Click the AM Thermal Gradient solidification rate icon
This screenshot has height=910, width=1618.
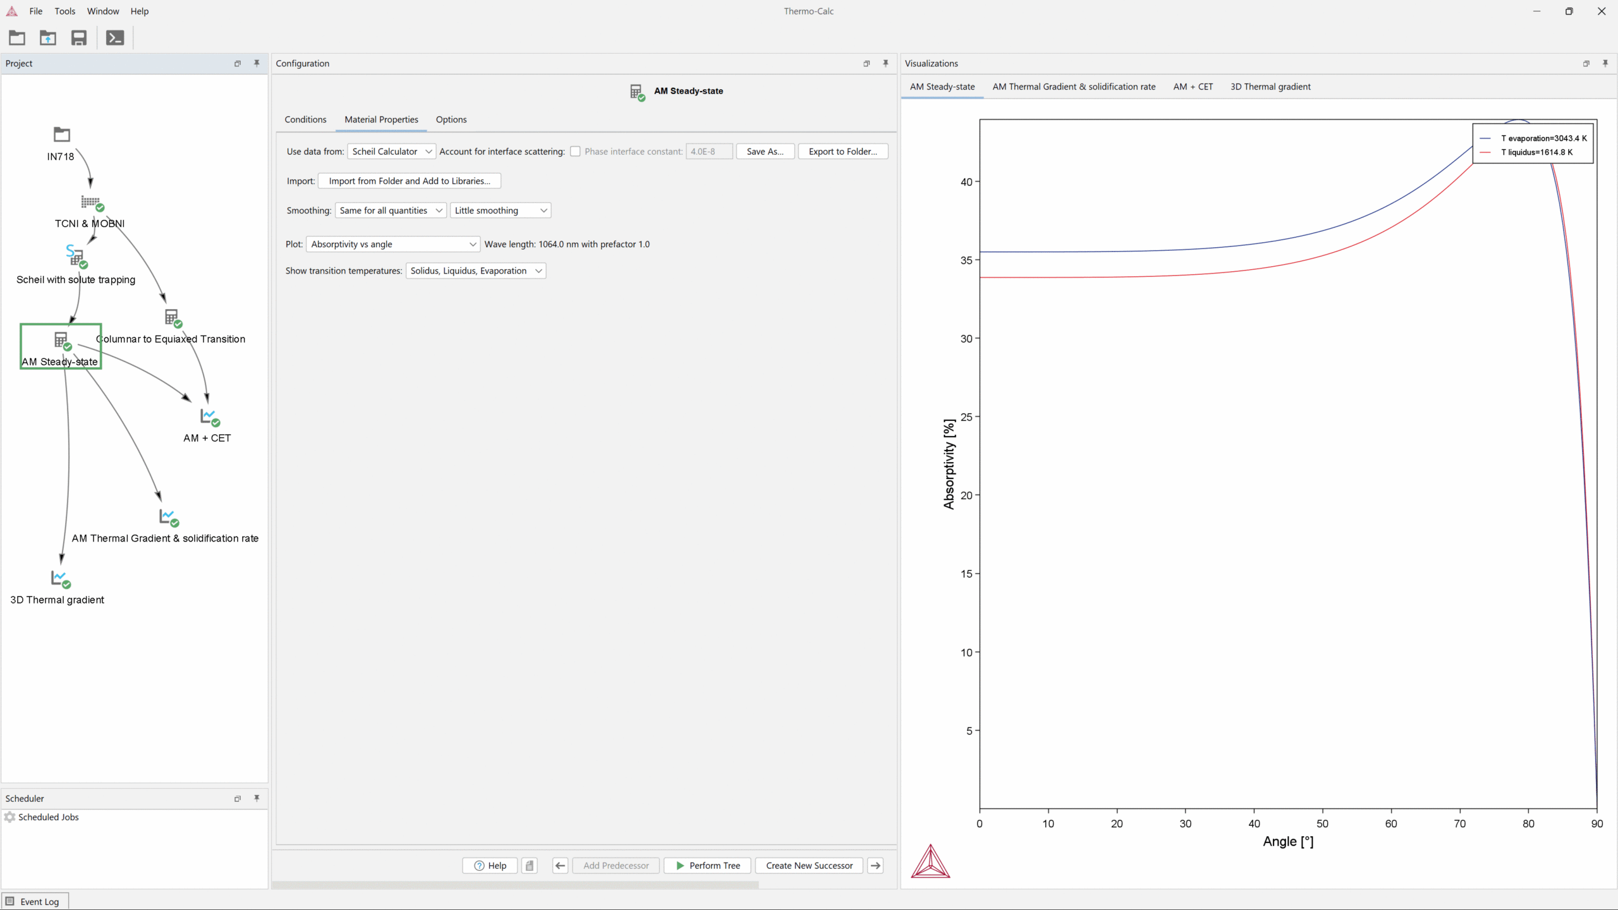(x=166, y=518)
